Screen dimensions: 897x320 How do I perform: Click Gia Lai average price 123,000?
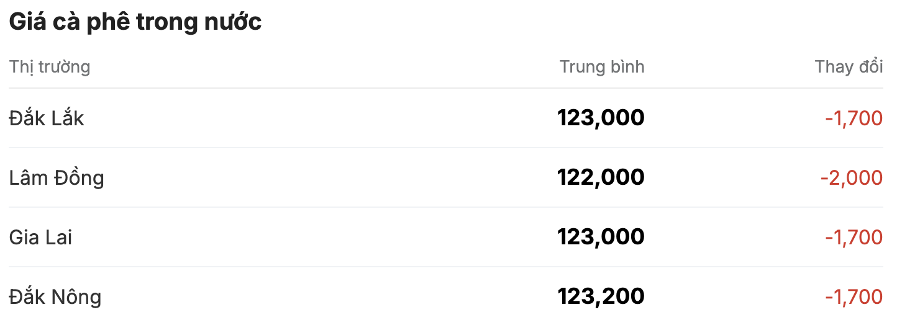pyautogui.click(x=601, y=237)
